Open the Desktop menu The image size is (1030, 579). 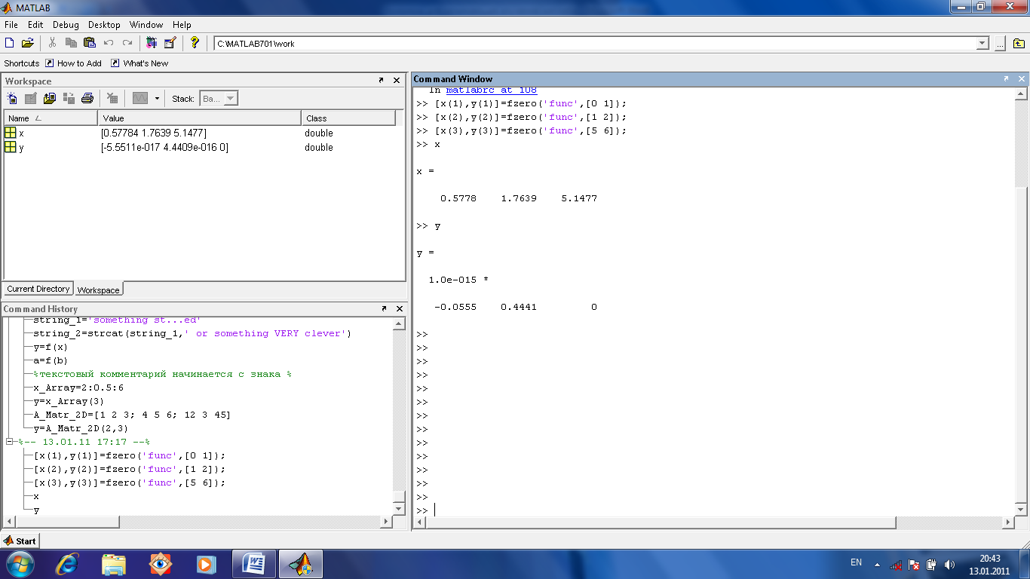point(104,25)
